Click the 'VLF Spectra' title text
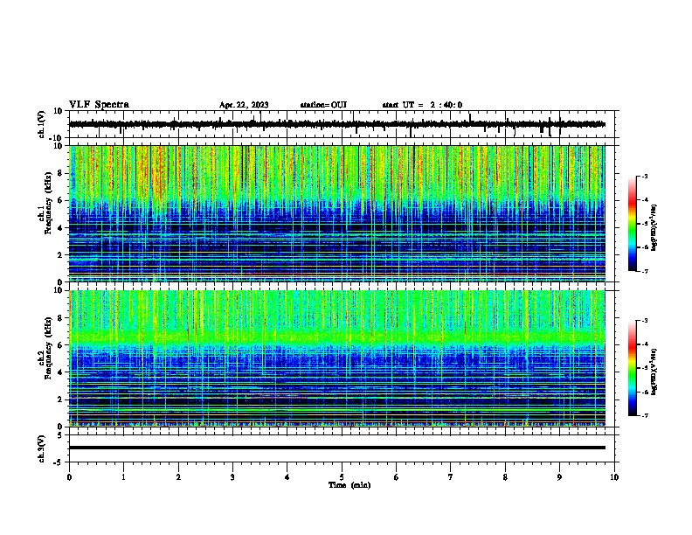Image resolution: width=692 pixels, height=535 pixels. (99, 105)
